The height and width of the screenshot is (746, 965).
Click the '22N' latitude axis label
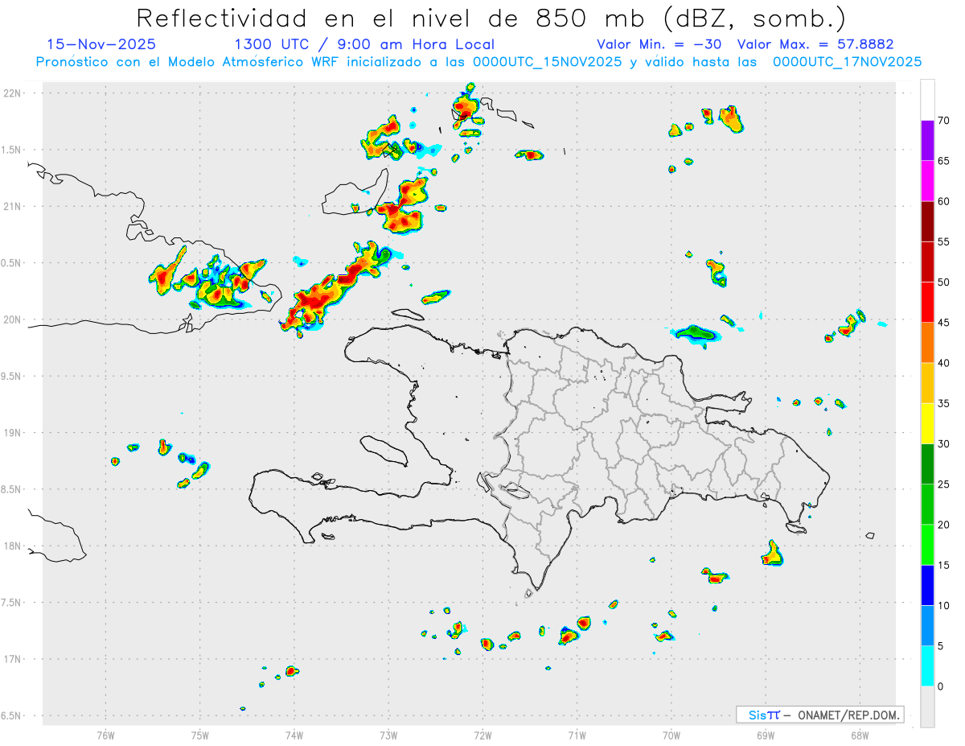[x=14, y=93]
